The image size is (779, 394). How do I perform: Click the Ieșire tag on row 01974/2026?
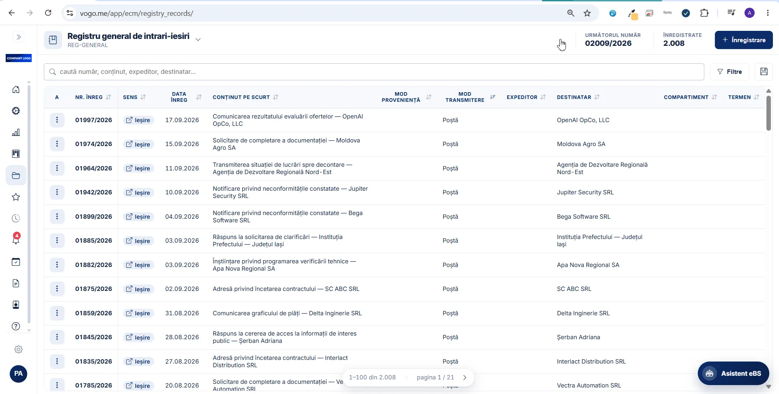[x=138, y=144]
